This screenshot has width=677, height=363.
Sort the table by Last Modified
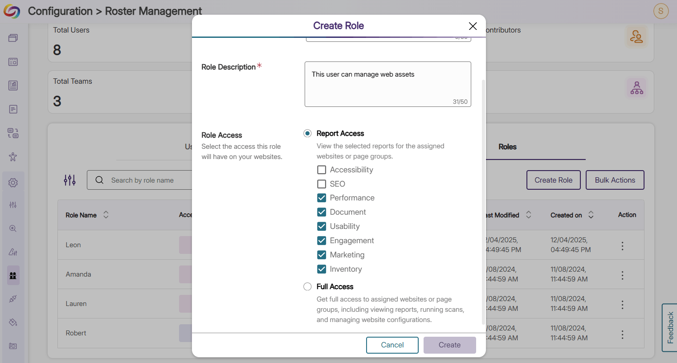529,215
